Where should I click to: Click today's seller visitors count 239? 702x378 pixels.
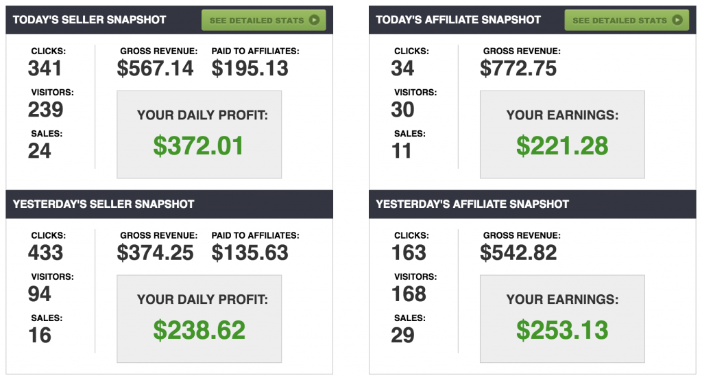46,110
